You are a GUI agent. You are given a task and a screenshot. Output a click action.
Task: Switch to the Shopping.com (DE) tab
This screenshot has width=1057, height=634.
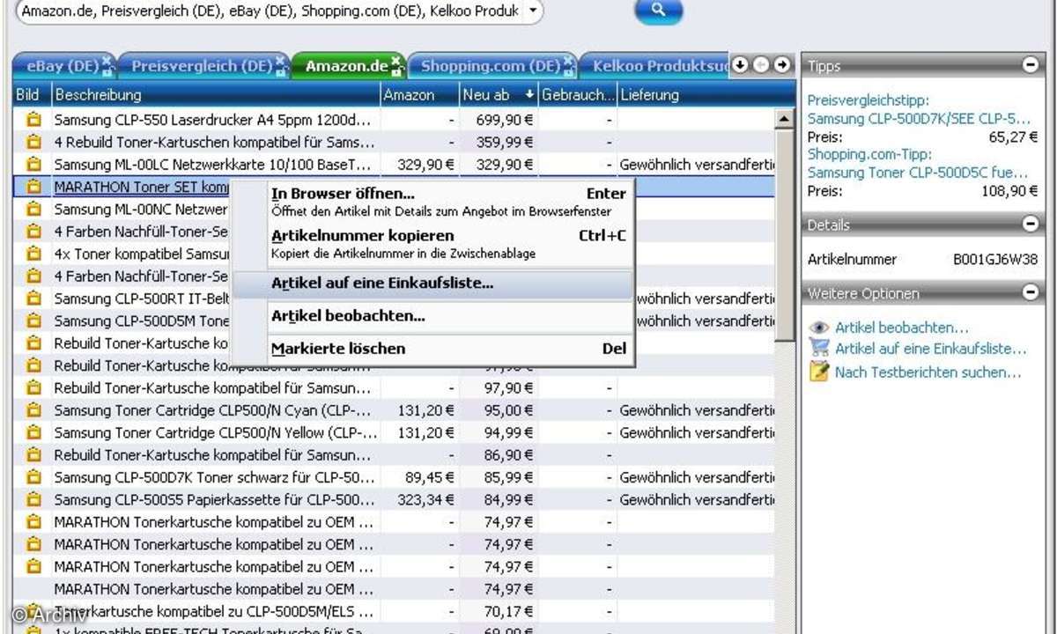(x=491, y=66)
